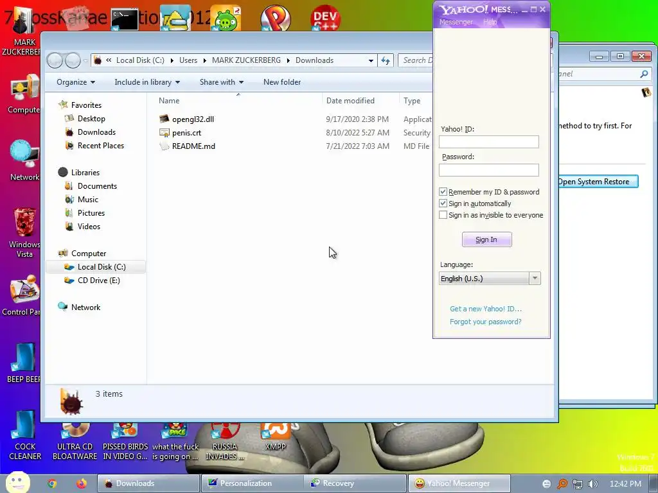658x493 pixels.
Task: Expand the address bar history dropdown arrow
Action: (x=371, y=60)
